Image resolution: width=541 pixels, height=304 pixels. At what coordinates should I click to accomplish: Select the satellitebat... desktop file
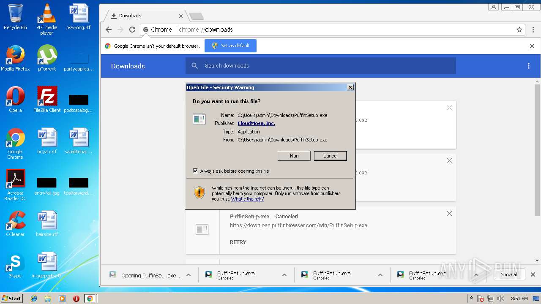pos(79,141)
